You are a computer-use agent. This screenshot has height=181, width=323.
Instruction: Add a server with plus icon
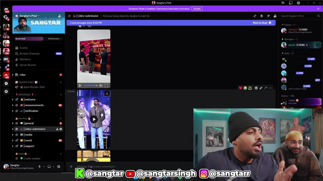click(6, 83)
